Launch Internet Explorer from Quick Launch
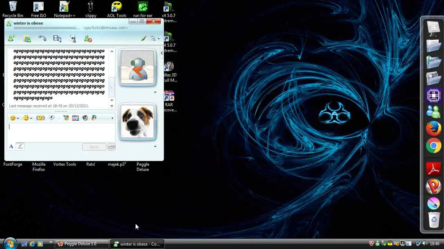Image resolution: width=444 pixels, height=249 pixels. (32, 244)
